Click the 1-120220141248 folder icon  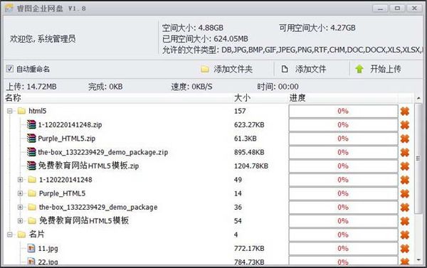[x=32, y=180]
